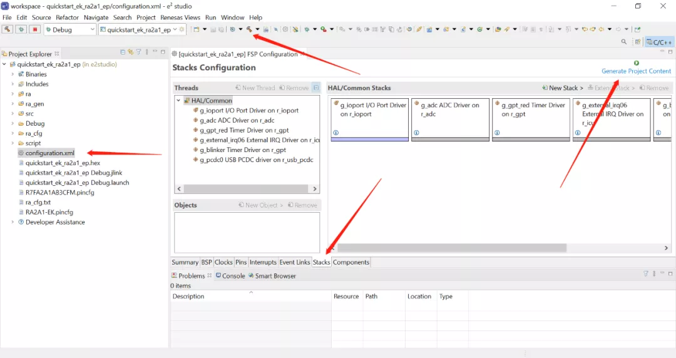
Task: Open the BSP tab
Action: (x=207, y=262)
